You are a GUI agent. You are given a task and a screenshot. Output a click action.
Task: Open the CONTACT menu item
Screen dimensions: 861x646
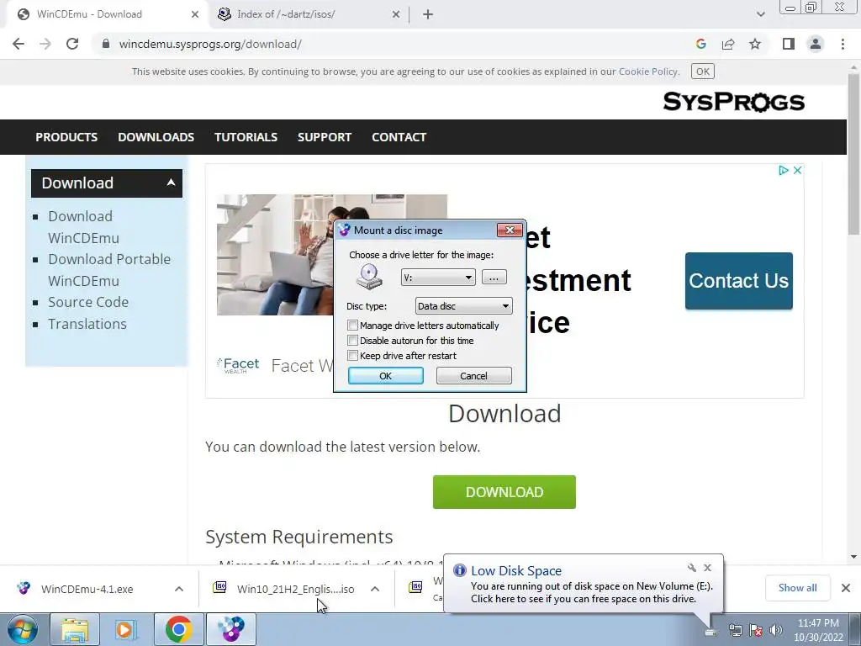pos(399,137)
